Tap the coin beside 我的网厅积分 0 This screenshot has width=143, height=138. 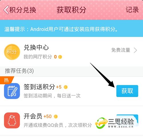(60, 57)
